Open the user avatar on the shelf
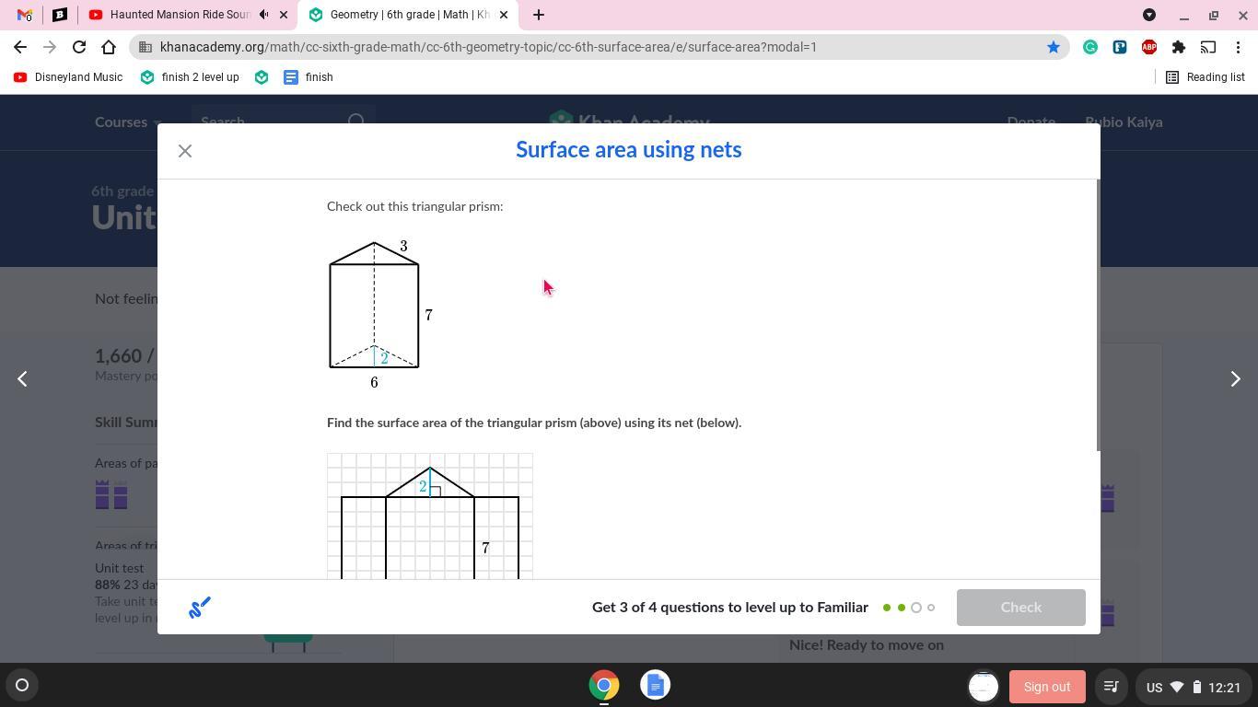 click(x=984, y=687)
